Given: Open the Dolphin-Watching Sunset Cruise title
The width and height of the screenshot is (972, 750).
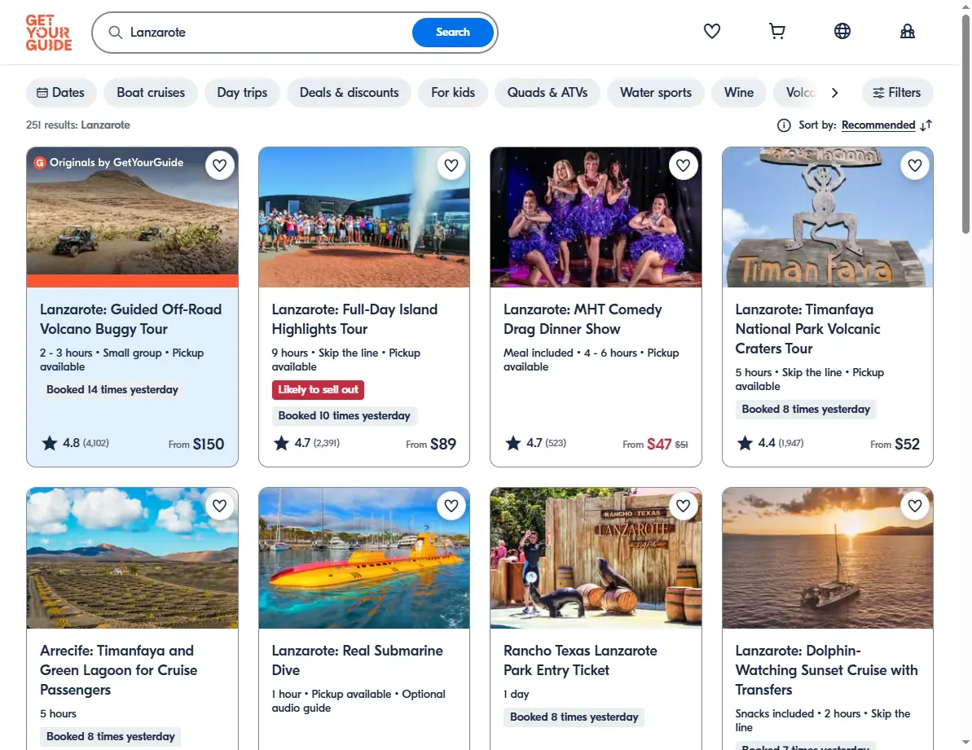Looking at the screenshot, I should coord(826,670).
